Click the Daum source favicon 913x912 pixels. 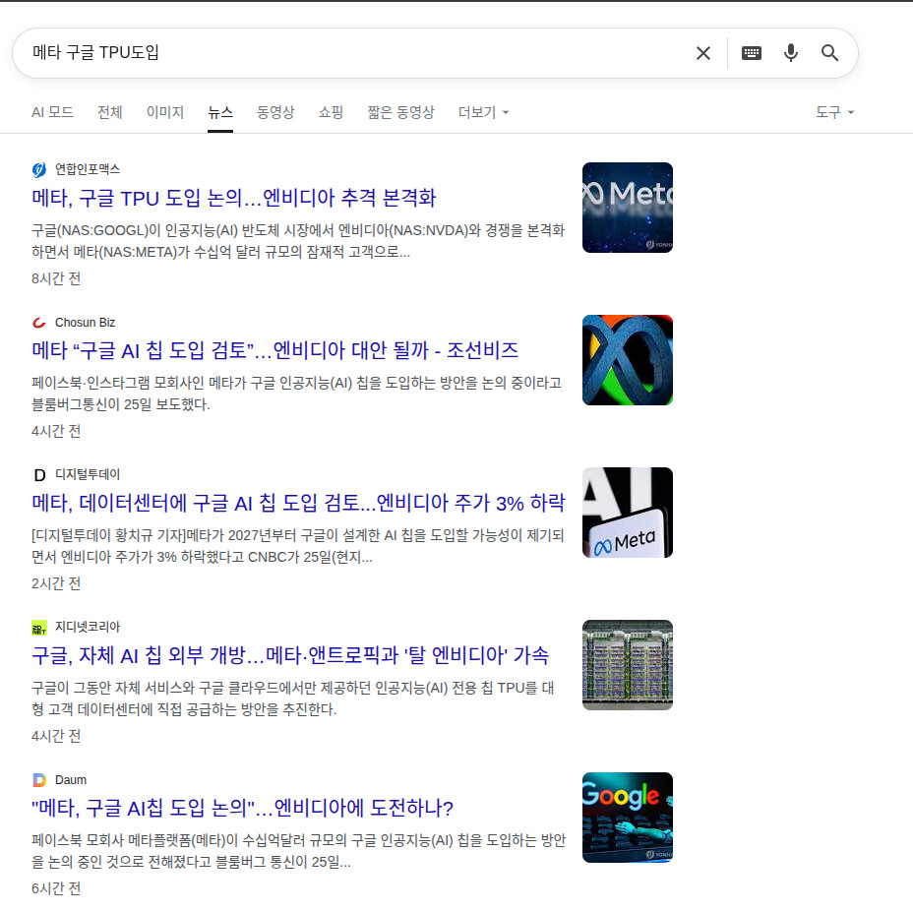point(39,780)
